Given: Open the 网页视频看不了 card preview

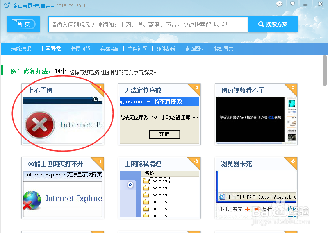Looking at the screenshot, I should tap(256, 120).
